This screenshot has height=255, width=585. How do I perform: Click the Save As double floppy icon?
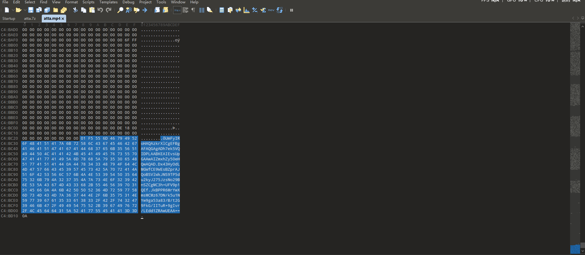[x=39, y=10]
